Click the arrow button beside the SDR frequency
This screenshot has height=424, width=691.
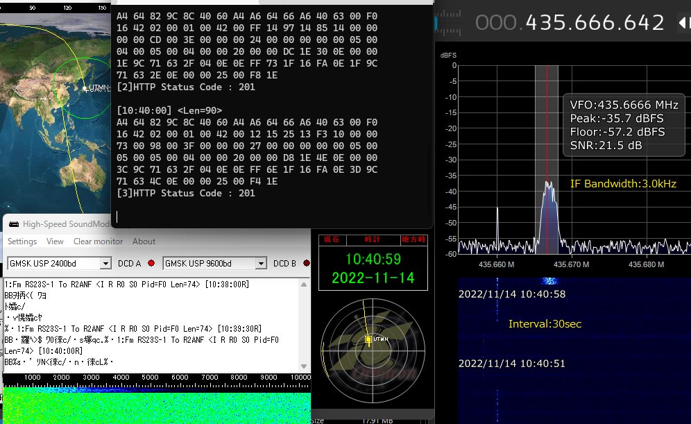[683, 22]
